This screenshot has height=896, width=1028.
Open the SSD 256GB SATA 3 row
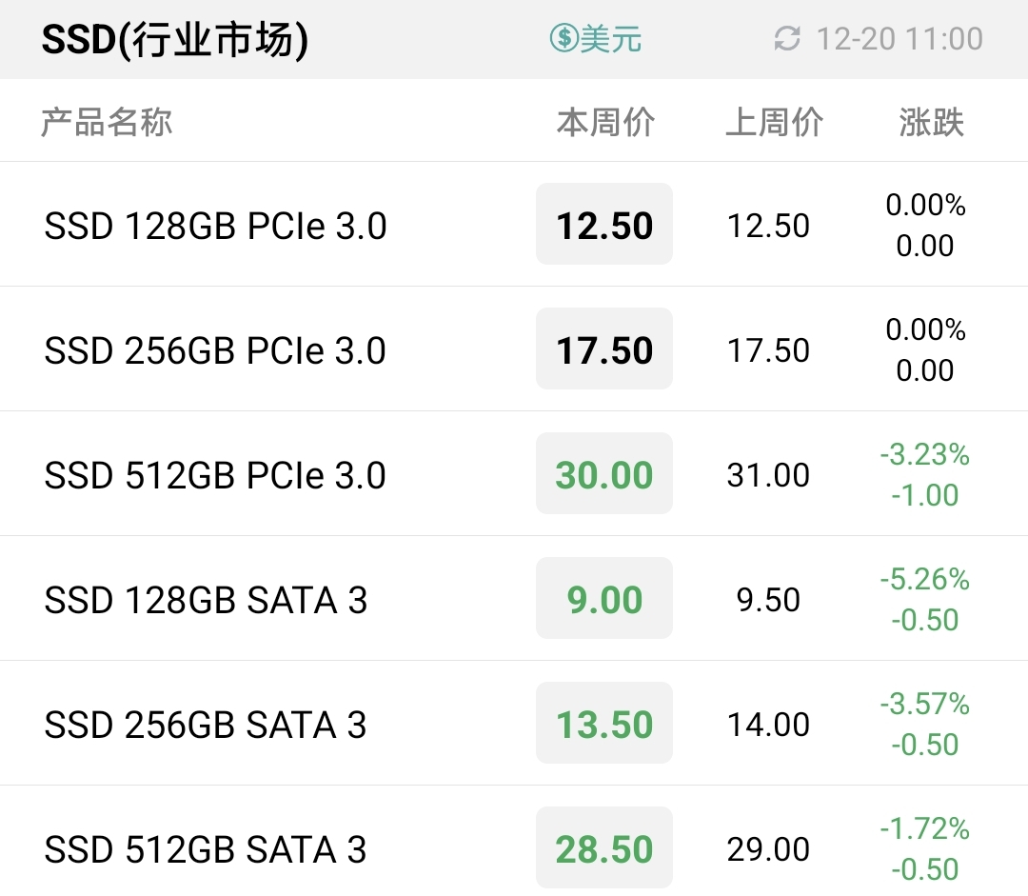[x=514, y=723]
